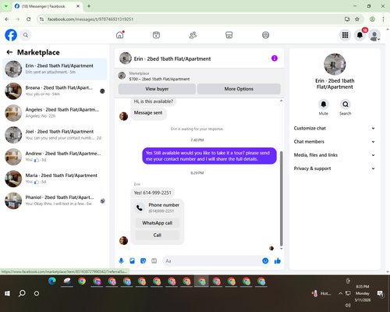Open Maria 2bed 1bath conversation
This screenshot has height=312, width=390.
(55, 179)
